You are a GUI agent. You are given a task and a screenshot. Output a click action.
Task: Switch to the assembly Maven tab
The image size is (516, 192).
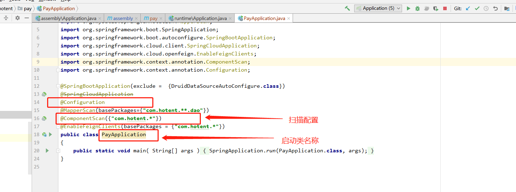123,18
